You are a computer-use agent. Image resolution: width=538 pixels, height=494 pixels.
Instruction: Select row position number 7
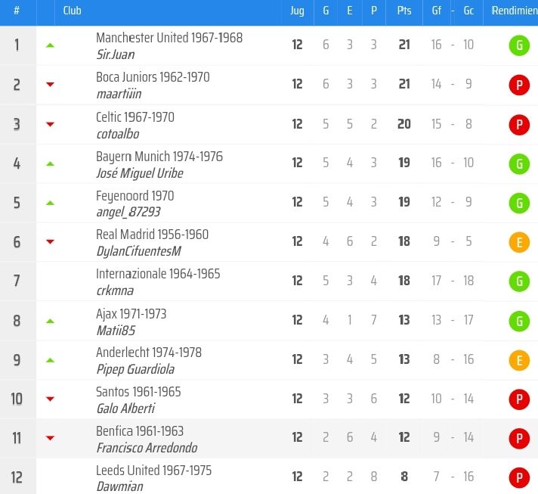click(17, 281)
